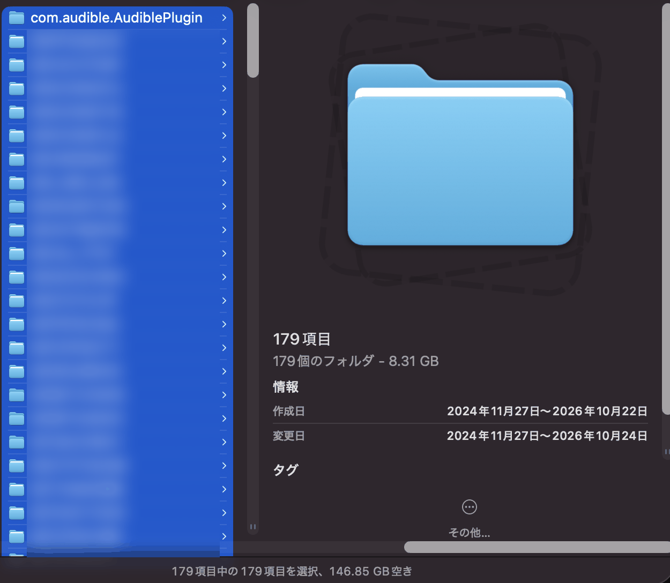Click the folder icon beside com.audible.AudiblePlugin
The height and width of the screenshot is (583, 670).
(x=17, y=18)
